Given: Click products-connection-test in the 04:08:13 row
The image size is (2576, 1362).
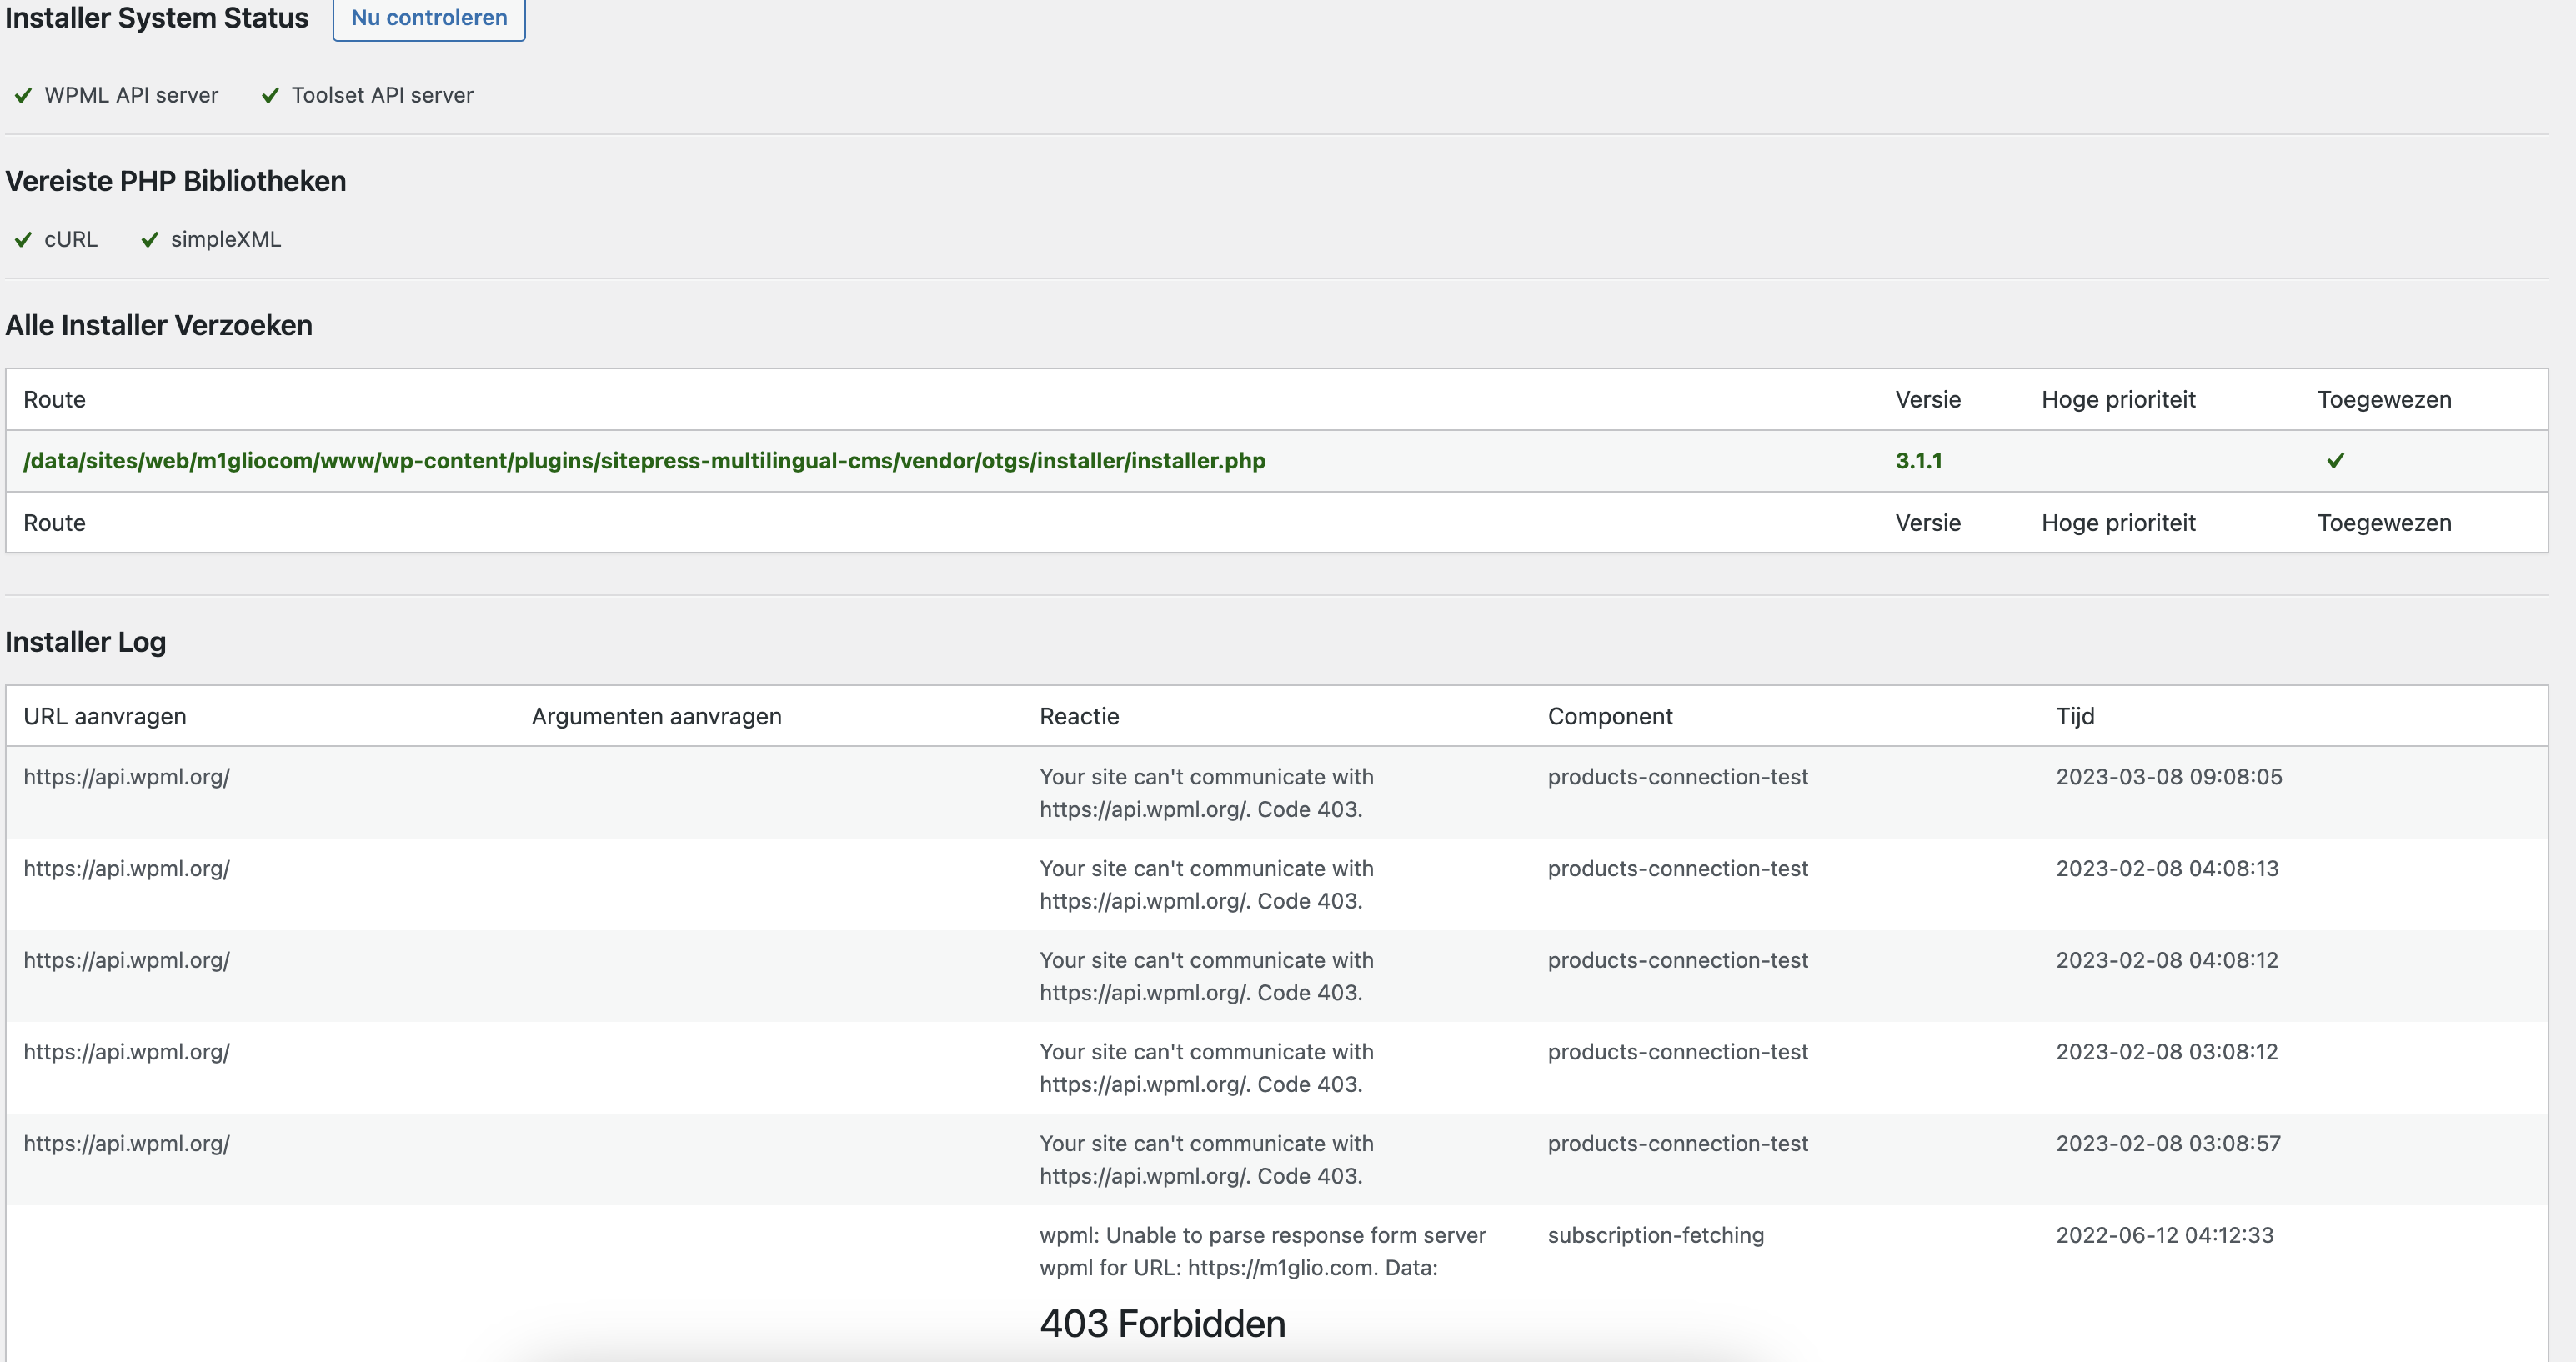Looking at the screenshot, I should [1678, 869].
